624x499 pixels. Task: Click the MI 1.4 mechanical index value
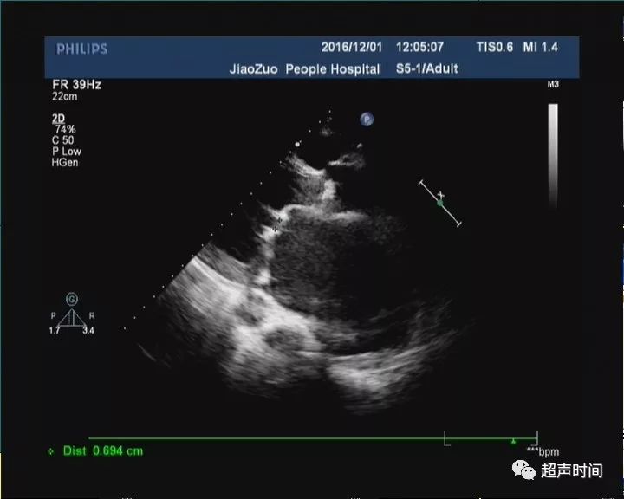541,47
